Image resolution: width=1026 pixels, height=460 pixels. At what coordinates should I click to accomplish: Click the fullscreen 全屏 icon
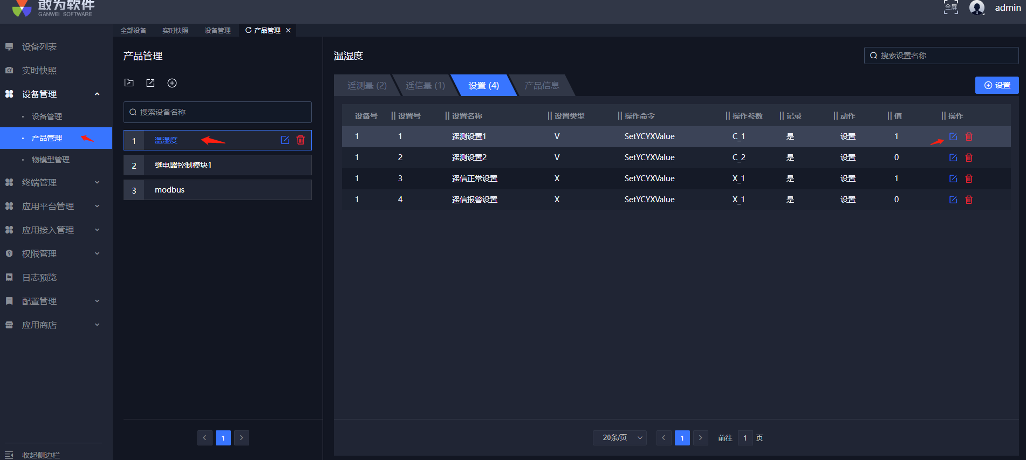(951, 7)
